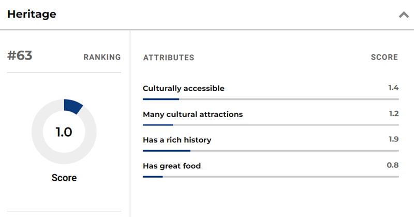Select the Has a rich history attribute

(177, 140)
